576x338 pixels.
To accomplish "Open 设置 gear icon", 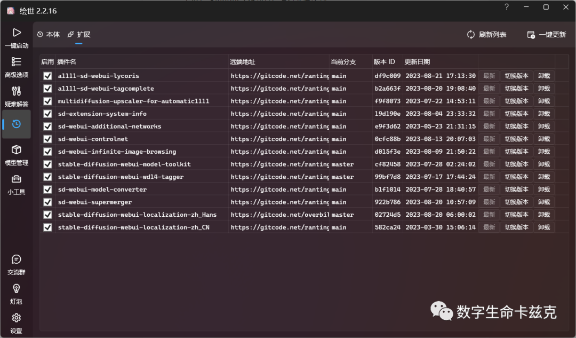I will coord(17,318).
